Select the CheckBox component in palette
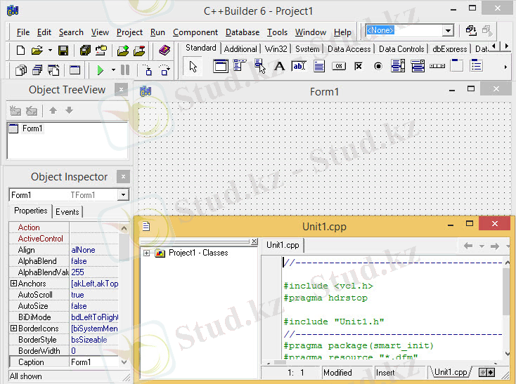The image size is (516, 384). pyautogui.click(x=358, y=67)
